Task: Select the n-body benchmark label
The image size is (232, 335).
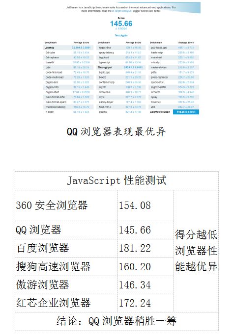Action: (x=50, y=112)
